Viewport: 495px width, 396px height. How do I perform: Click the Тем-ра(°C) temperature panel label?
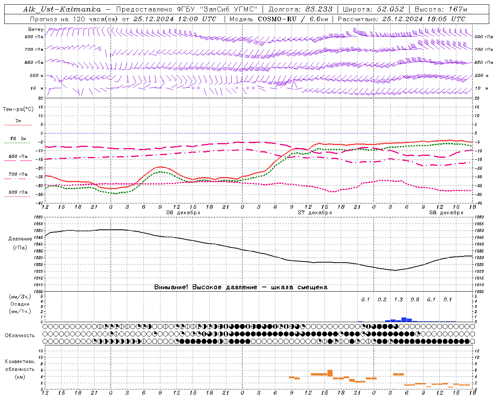point(18,109)
